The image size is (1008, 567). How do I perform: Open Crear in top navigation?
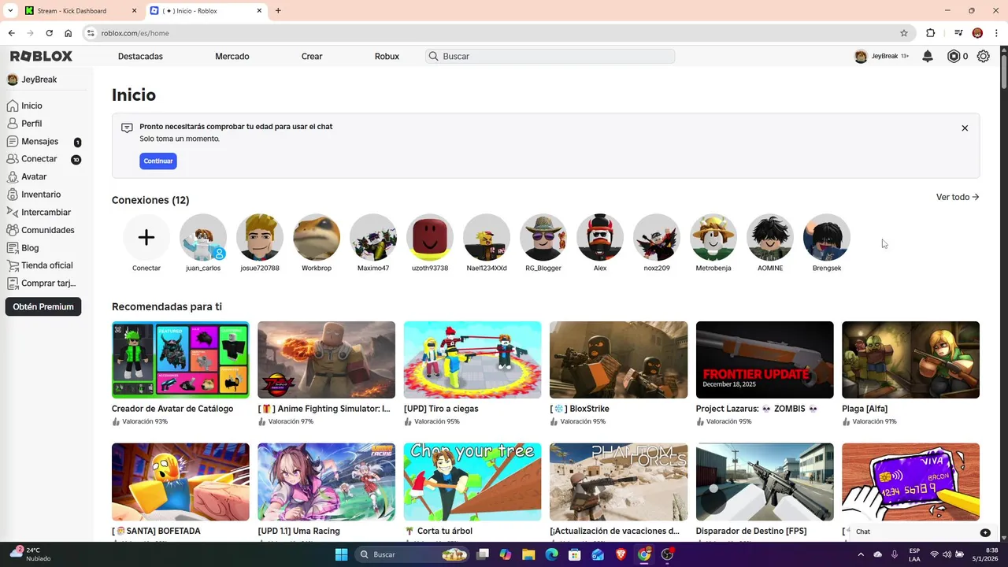pyautogui.click(x=312, y=57)
